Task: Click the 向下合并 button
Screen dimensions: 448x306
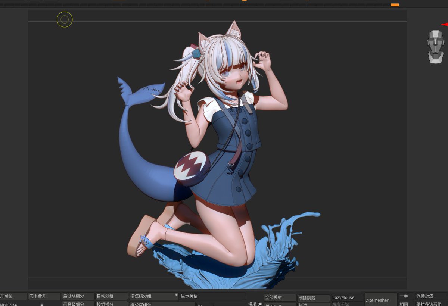Action: [x=44, y=296]
